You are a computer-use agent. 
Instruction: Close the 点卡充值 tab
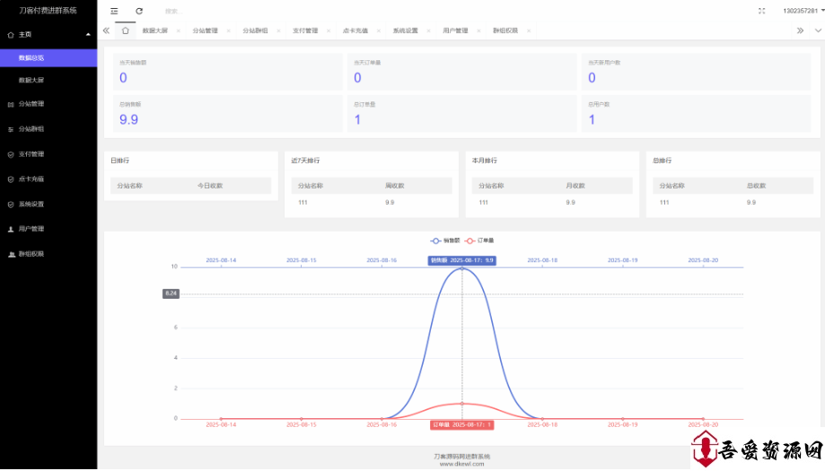pos(378,31)
